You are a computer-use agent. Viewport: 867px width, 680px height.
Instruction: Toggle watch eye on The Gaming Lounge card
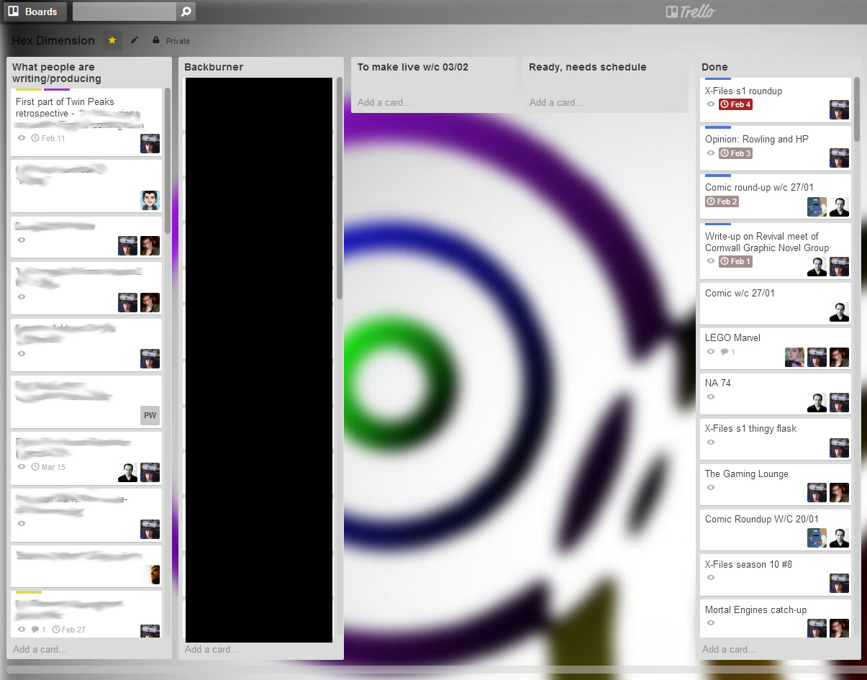tap(711, 488)
